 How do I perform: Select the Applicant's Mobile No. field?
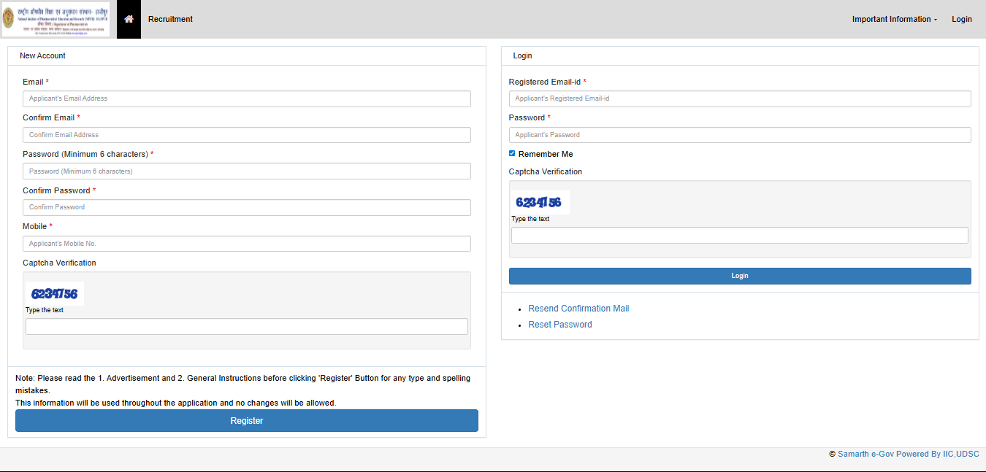pyautogui.click(x=247, y=244)
